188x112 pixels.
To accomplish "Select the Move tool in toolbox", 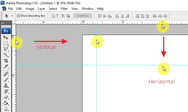I will click(x=6, y=37).
